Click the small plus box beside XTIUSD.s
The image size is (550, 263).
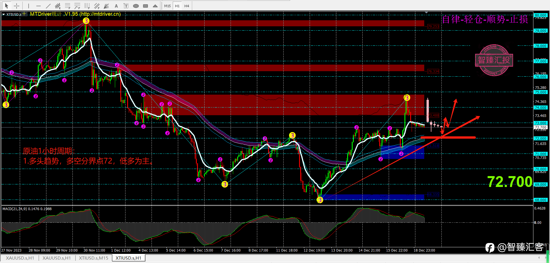click(24, 14)
